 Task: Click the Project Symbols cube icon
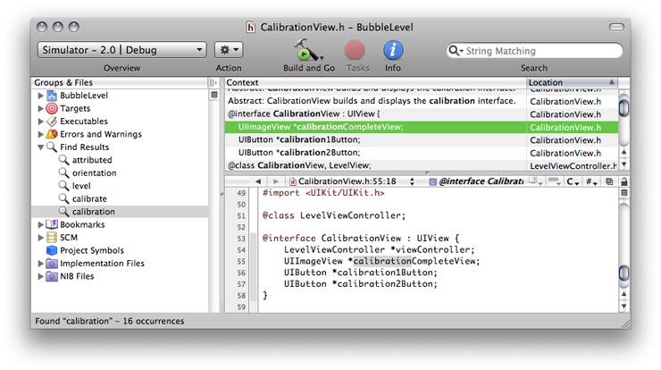[52, 250]
